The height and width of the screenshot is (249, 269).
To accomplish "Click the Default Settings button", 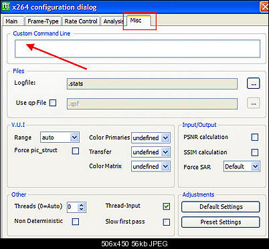I will click(x=221, y=207).
